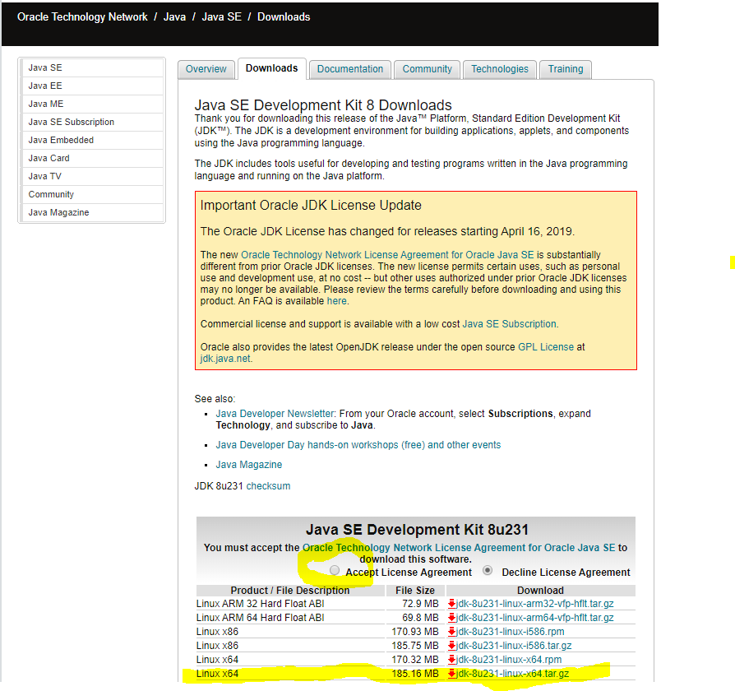
Task: Click download arrow icon for jdk-8u231-linux-i586.rpm
Action: tap(452, 632)
